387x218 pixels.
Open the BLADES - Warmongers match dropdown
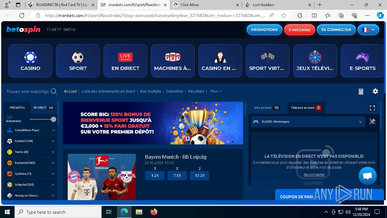click(308, 122)
